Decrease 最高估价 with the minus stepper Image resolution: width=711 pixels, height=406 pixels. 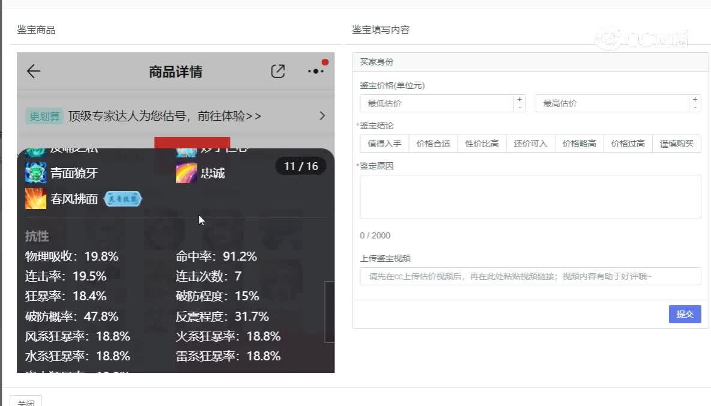695,107
